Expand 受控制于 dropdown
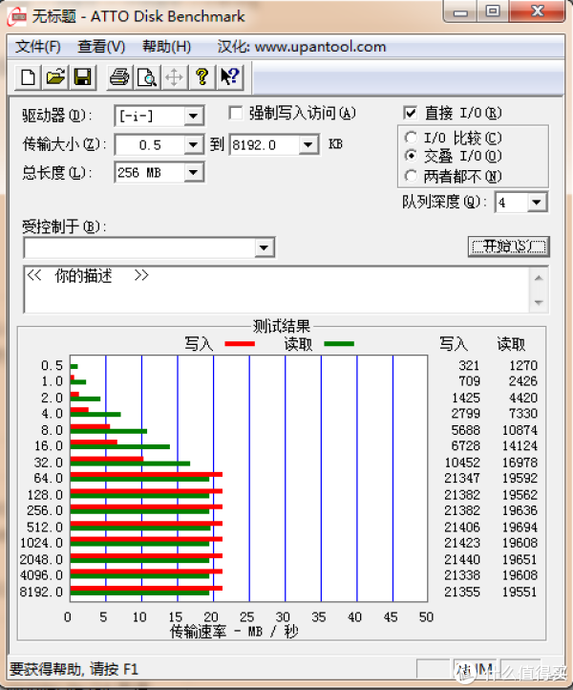Viewport: 573px width, 690px height. (x=264, y=248)
